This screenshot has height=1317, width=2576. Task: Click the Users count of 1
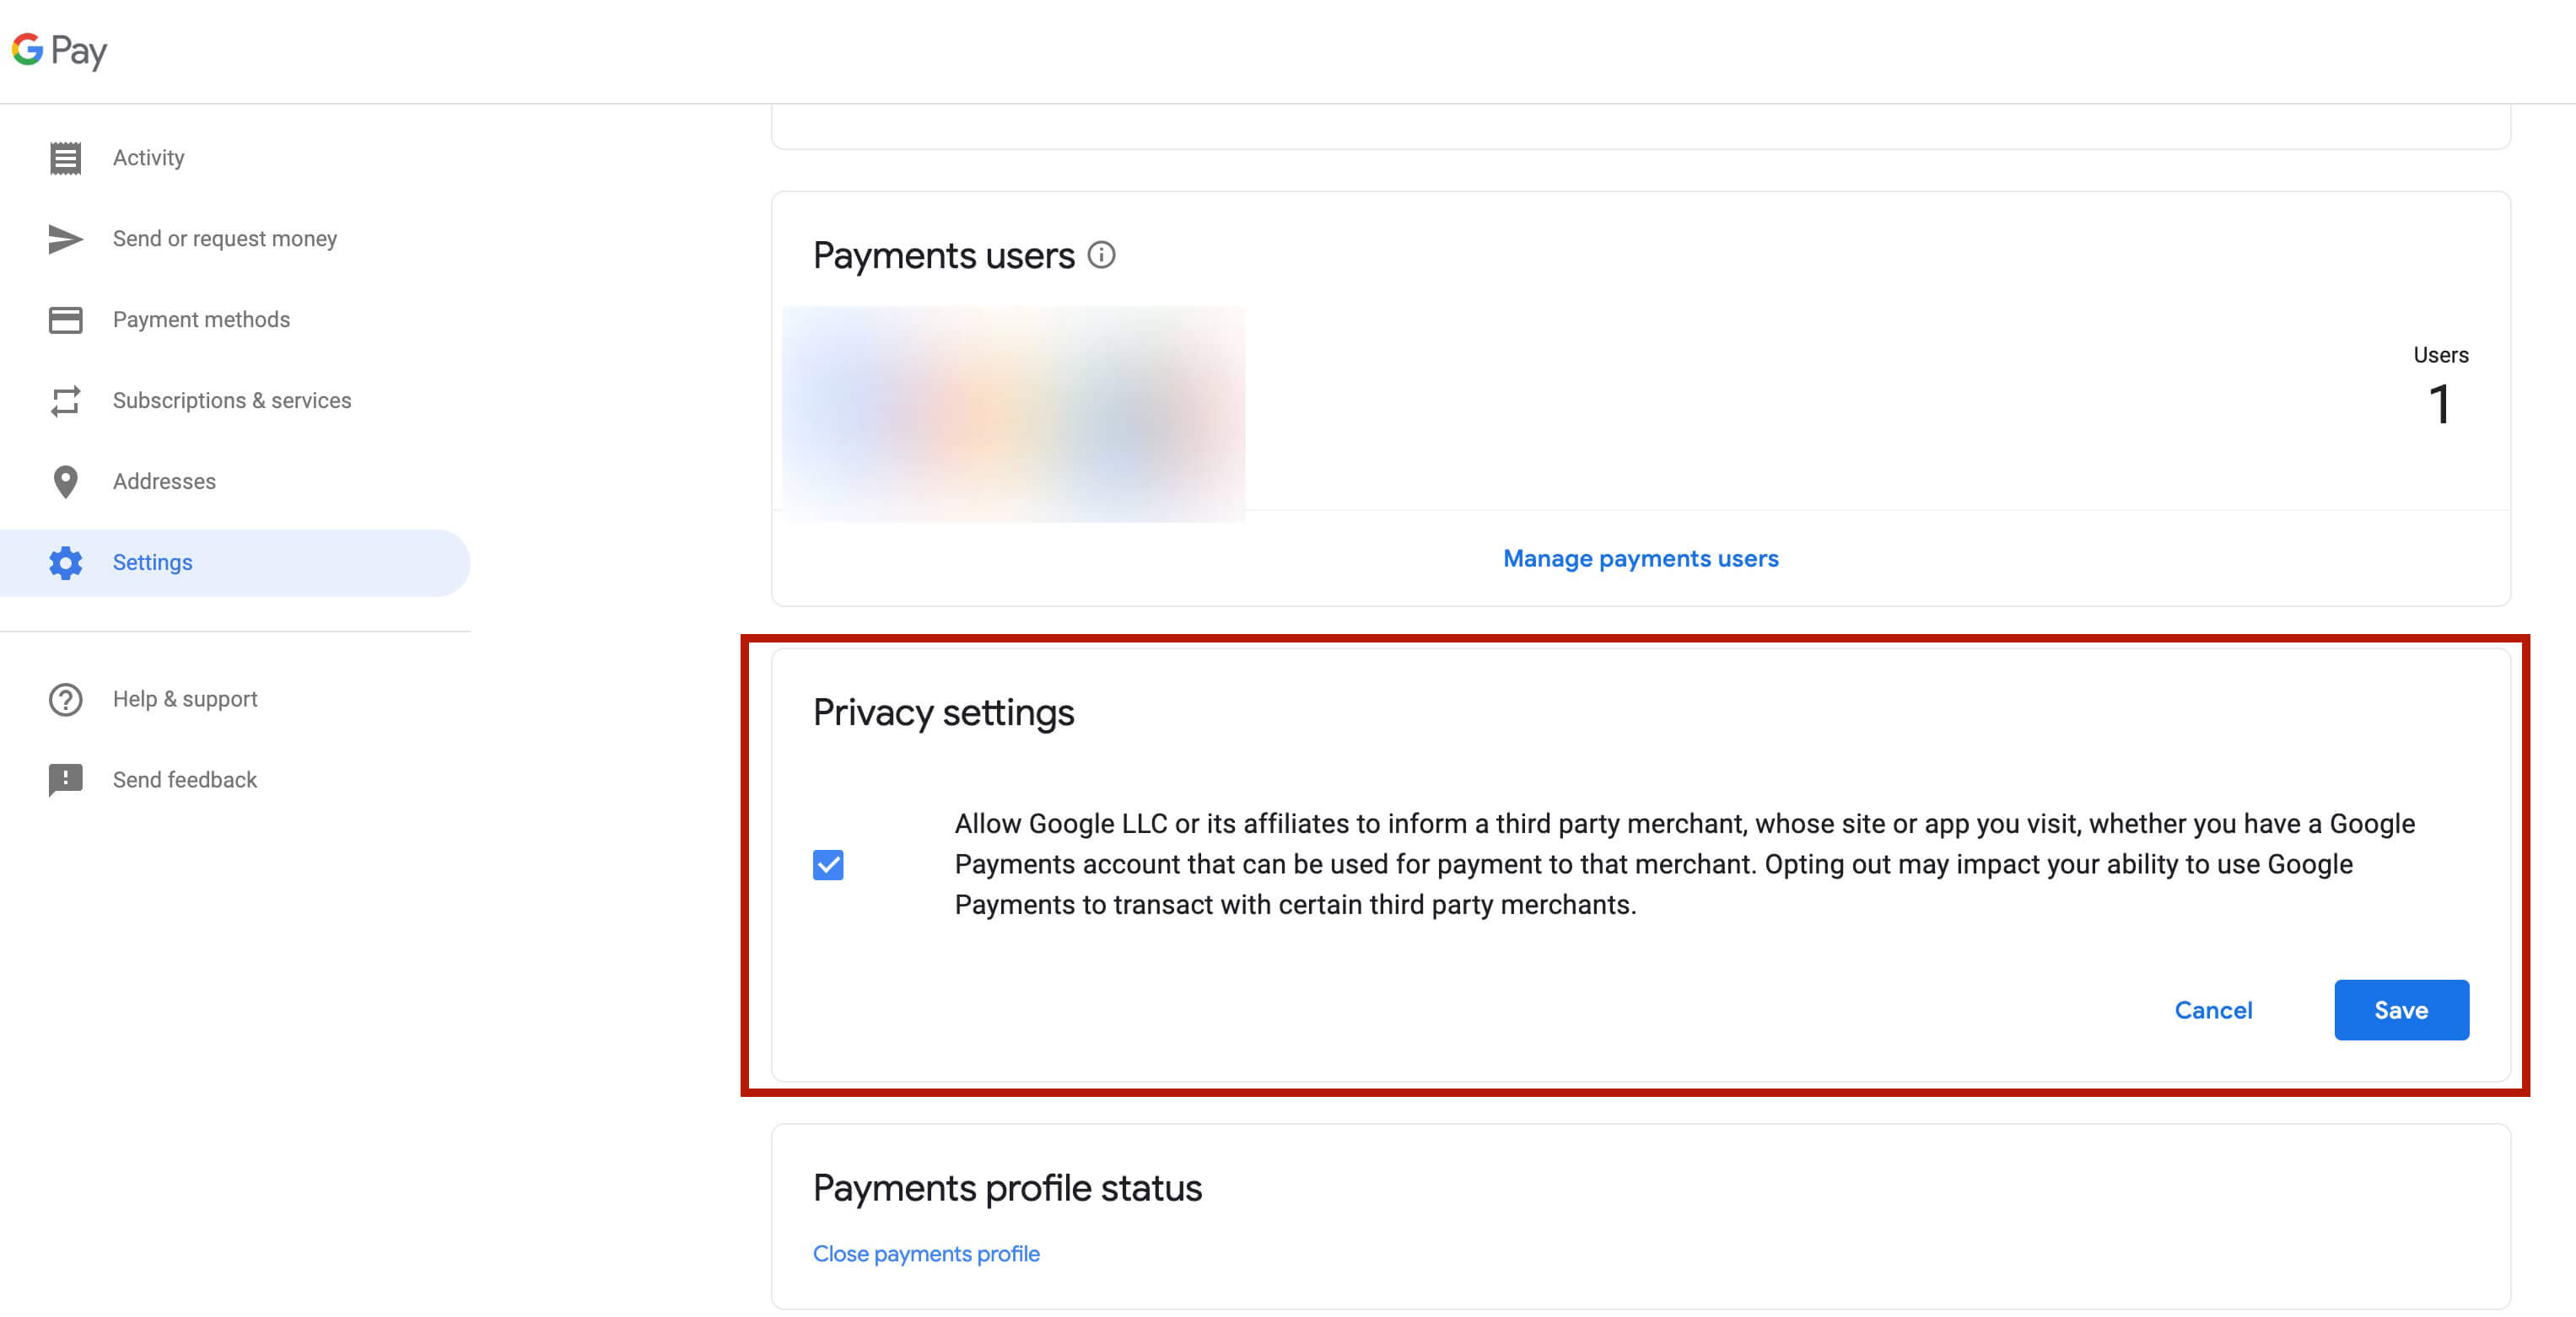pos(2440,405)
